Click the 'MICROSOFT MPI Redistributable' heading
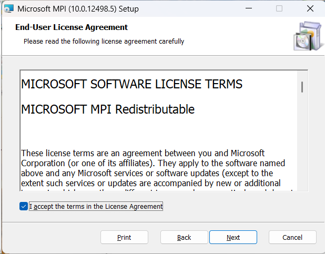Screen dimensions: 325x254 click(108, 109)
